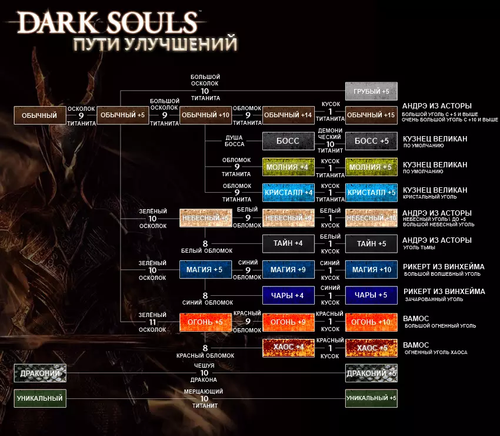Click the ОГНЕННЫЙ УГОЛЬ ХАОСА text

pos(436,352)
